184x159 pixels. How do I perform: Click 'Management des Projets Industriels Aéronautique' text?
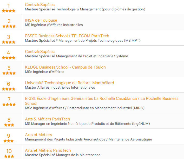(65, 139)
